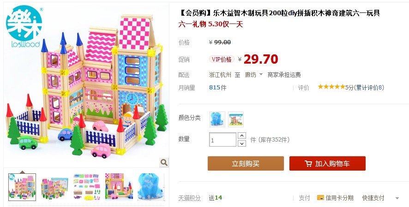Select the boxed set color option

[236, 119]
